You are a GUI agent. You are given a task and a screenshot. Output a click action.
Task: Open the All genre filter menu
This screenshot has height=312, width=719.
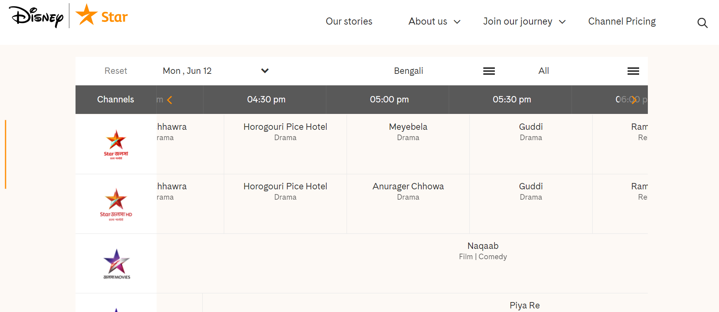pyautogui.click(x=633, y=71)
